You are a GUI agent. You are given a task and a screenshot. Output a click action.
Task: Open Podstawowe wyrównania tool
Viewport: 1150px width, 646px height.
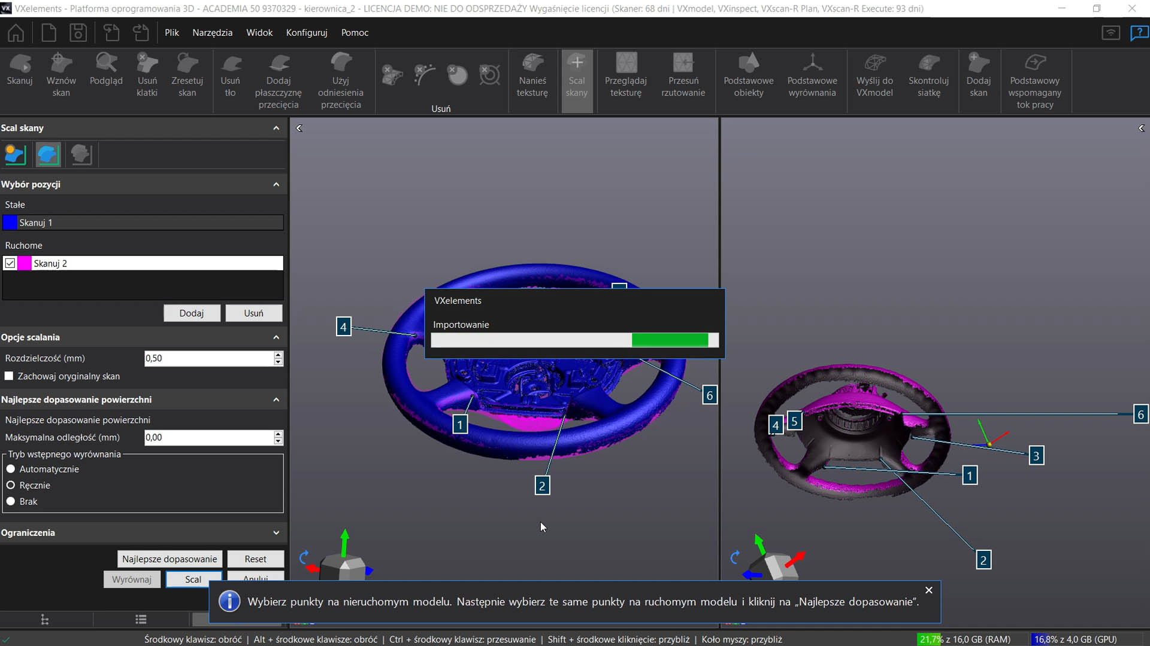click(x=812, y=75)
